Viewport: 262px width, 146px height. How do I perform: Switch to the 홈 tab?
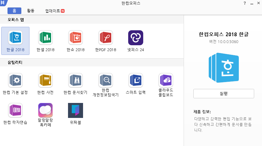pyautogui.click(x=14, y=11)
